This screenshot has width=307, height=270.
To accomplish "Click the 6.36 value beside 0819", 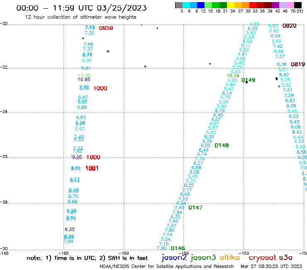I will coord(282,64).
